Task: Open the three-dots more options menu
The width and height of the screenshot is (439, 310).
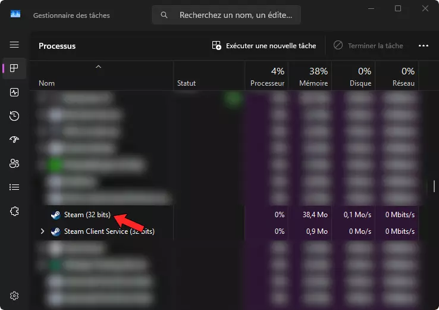Action: [x=424, y=46]
